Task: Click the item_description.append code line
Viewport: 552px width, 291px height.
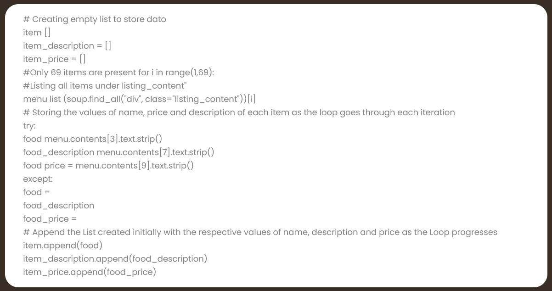Action: tap(115, 259)
